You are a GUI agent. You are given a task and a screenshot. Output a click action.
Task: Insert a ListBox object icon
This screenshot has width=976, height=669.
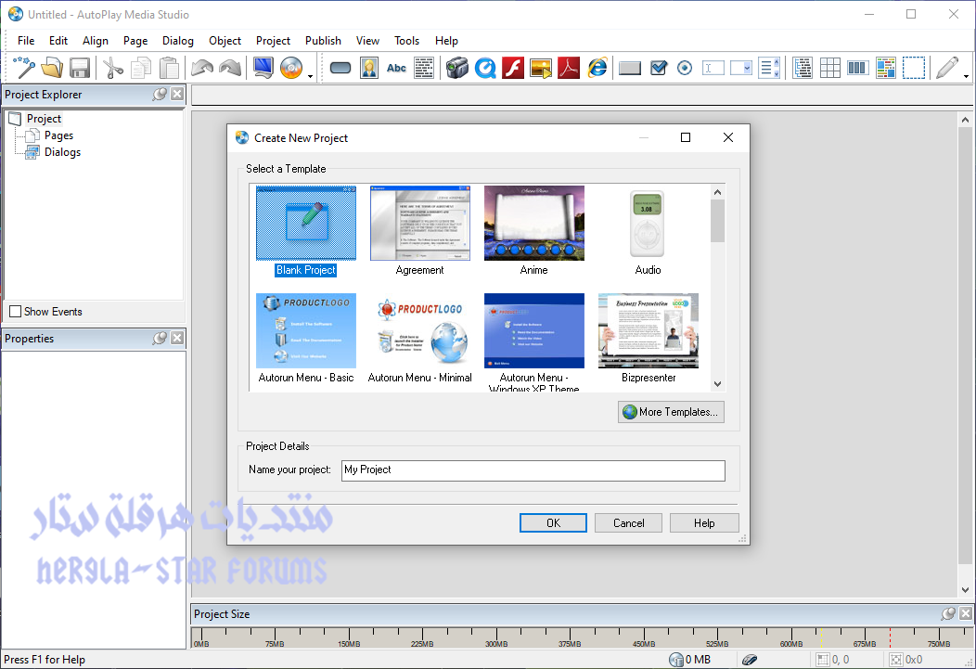(x=769, y=67)
